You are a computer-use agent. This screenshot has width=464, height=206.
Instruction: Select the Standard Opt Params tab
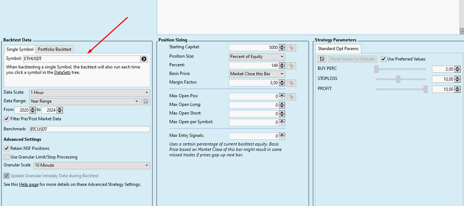click(338, 49)
